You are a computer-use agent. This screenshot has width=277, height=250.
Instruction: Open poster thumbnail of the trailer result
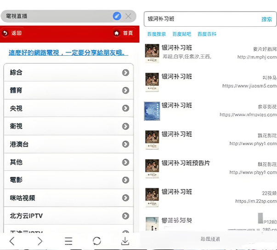tap(152, 169)
